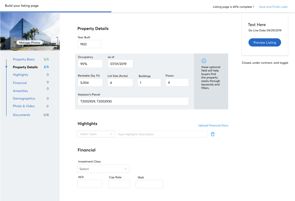Click the trash icon beside highlights description
The image size is (295, 201).
pyautogui.click(x=213, y=134)
